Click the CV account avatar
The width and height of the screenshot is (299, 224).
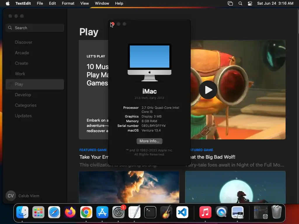click(11, 196)
